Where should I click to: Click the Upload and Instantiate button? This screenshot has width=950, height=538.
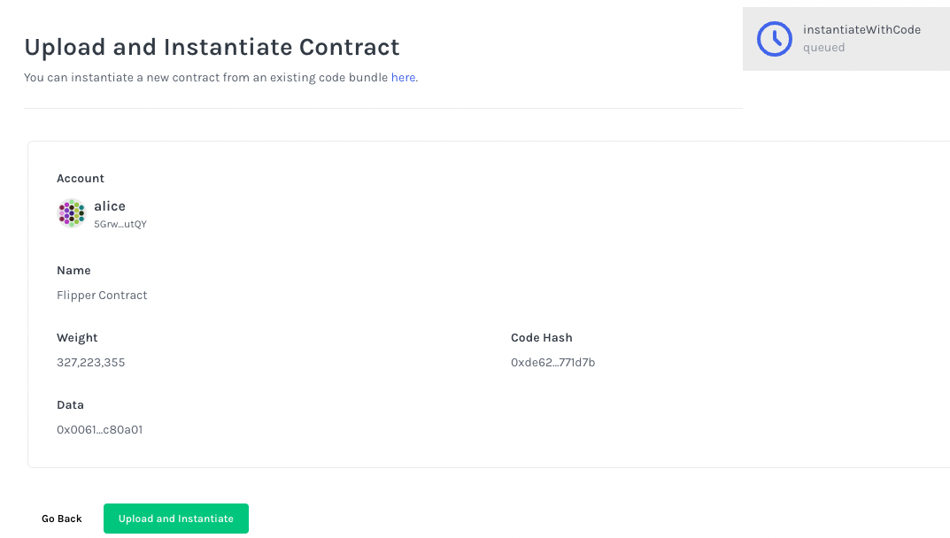pos(175,519)
